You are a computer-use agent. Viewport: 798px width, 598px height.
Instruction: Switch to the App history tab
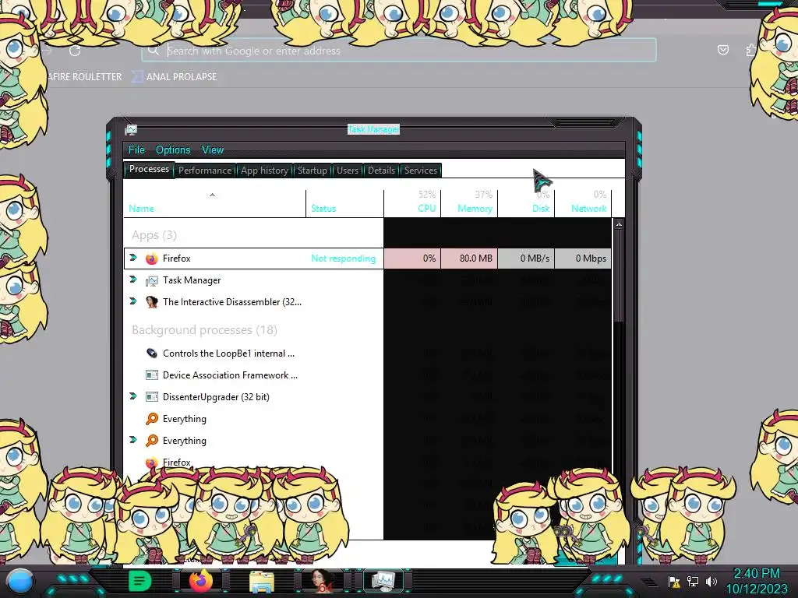pos(264,171)
